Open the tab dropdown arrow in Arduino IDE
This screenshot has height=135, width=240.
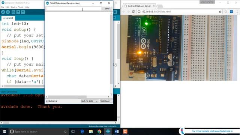115,18
